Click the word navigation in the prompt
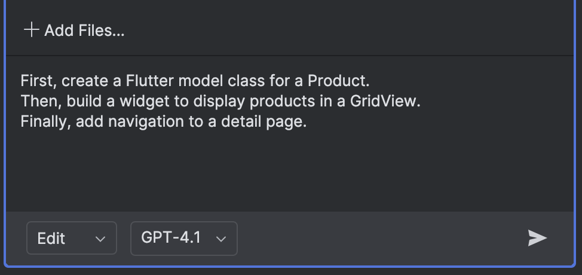The image size is (582, 275). click(146, 122)
